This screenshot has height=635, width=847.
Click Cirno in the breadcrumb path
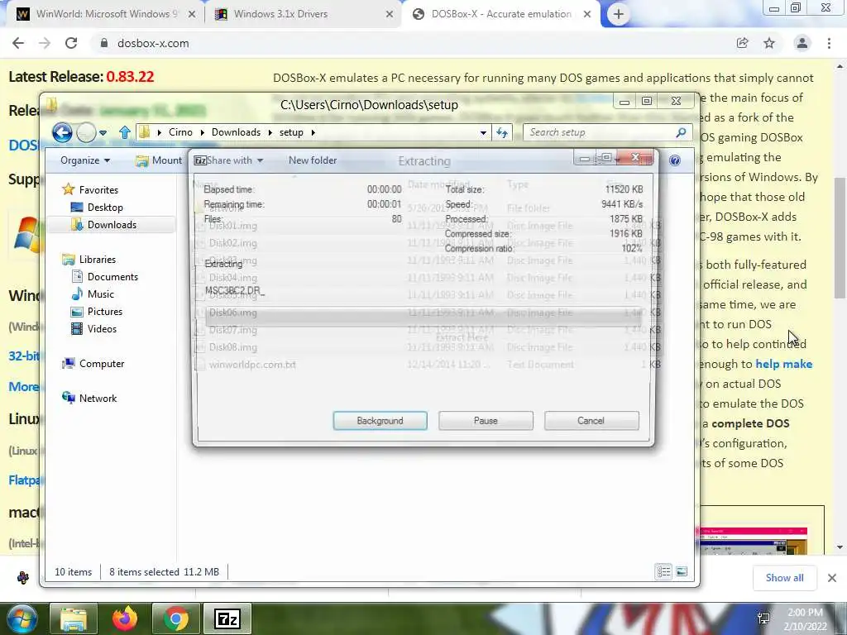point(180,132)
